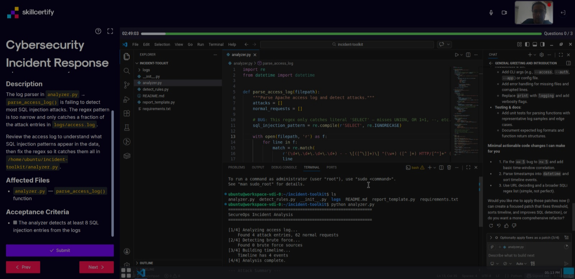Switch to the PROBLEMS panel tab
The width and height of the screenshot is (575, 279).
tap(236, 167)
